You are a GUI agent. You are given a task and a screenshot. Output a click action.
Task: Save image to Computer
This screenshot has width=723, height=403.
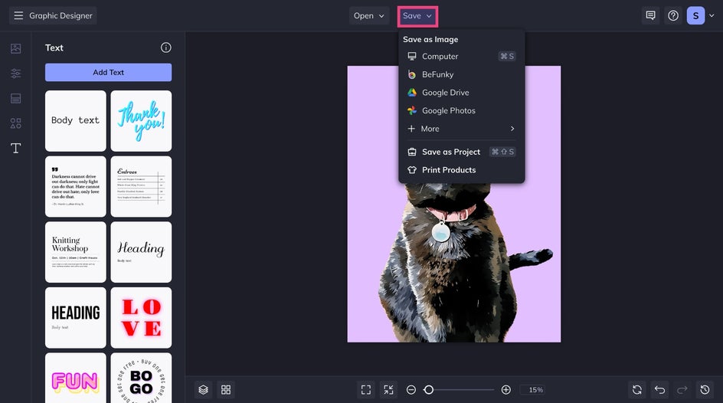click(461, 56)
